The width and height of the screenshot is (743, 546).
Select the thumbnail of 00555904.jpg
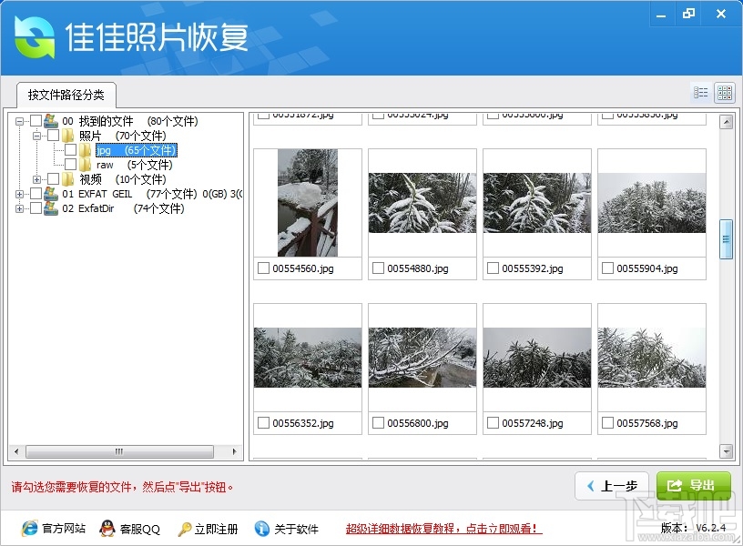coord(652,203)
